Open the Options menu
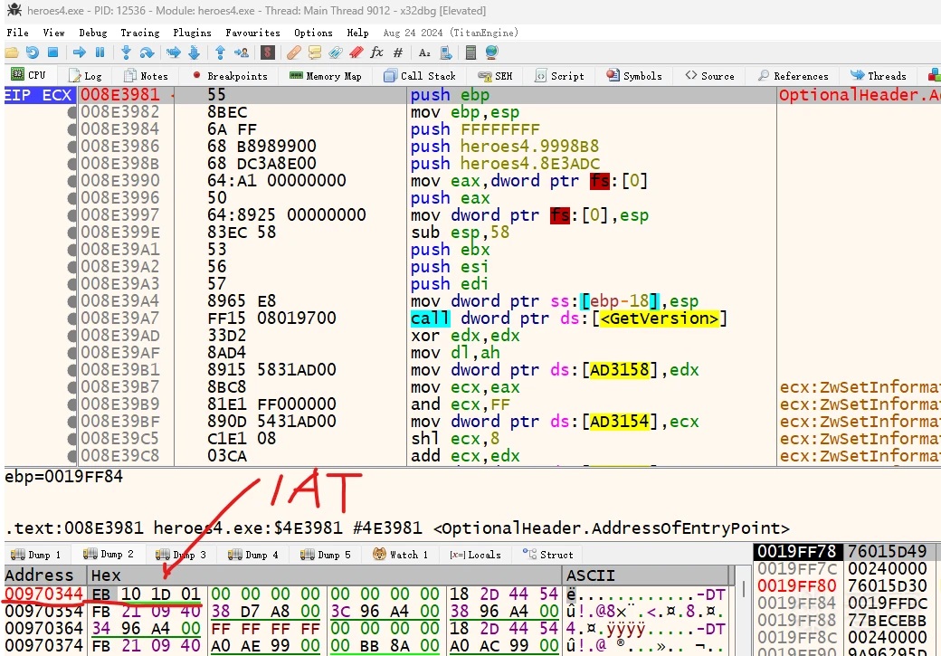The image size is (941, 656). coord(313,33)
